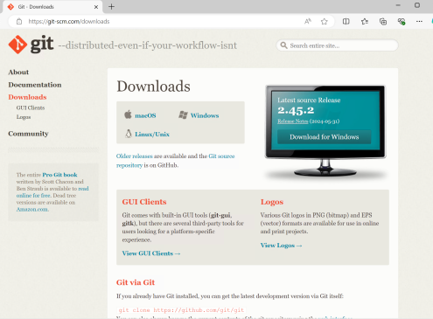Click the version number 2.45.2
Viewport: 433px width, 319px height.
[296, 110]
